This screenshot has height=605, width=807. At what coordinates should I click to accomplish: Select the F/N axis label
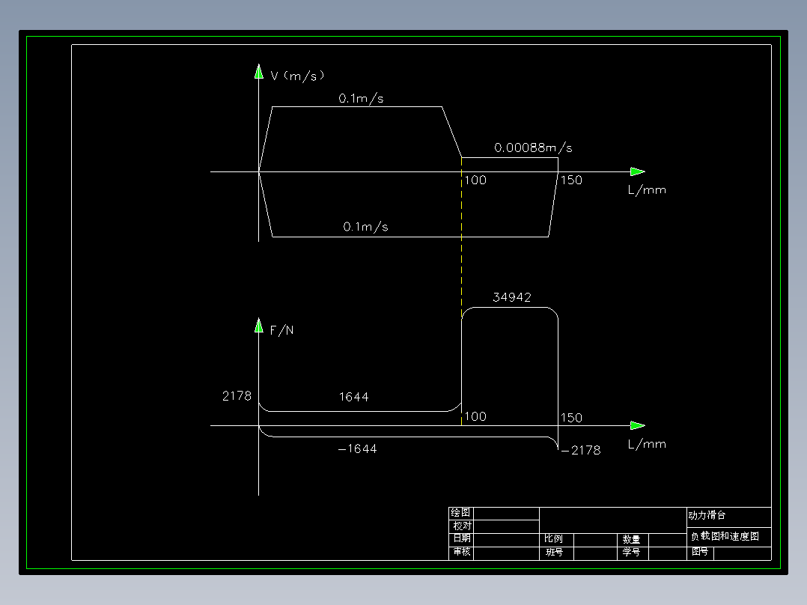(x=281, y=330)
